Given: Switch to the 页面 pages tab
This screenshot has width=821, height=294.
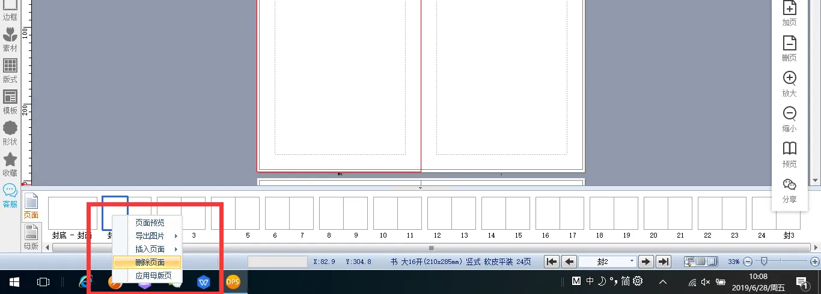Looking at the screenshot, I should tap(31, 206).
